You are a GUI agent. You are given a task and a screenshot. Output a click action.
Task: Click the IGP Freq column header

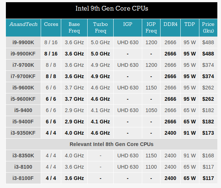(151, 28)
